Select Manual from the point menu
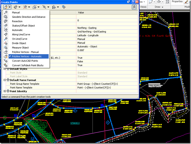 (16, 13)
